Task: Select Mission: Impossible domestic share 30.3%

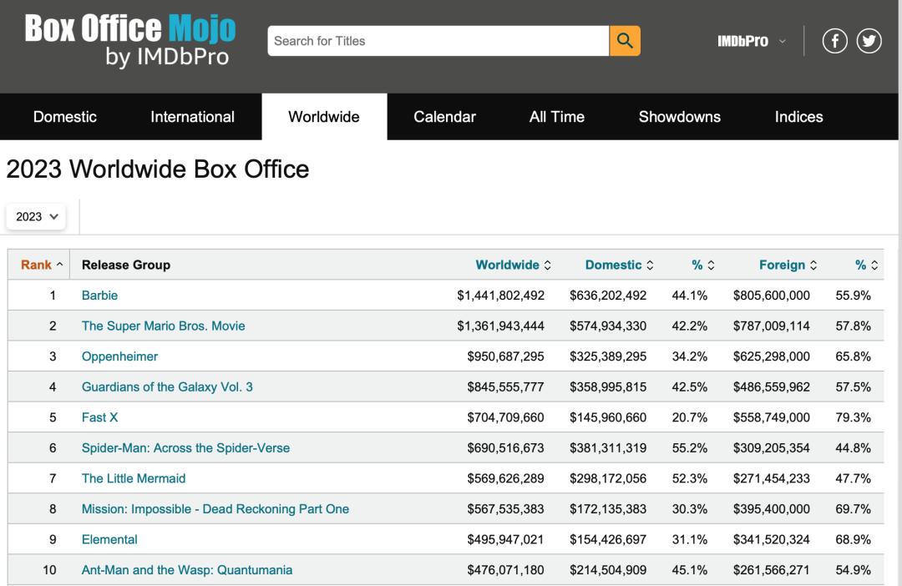Action: (690, 509)
